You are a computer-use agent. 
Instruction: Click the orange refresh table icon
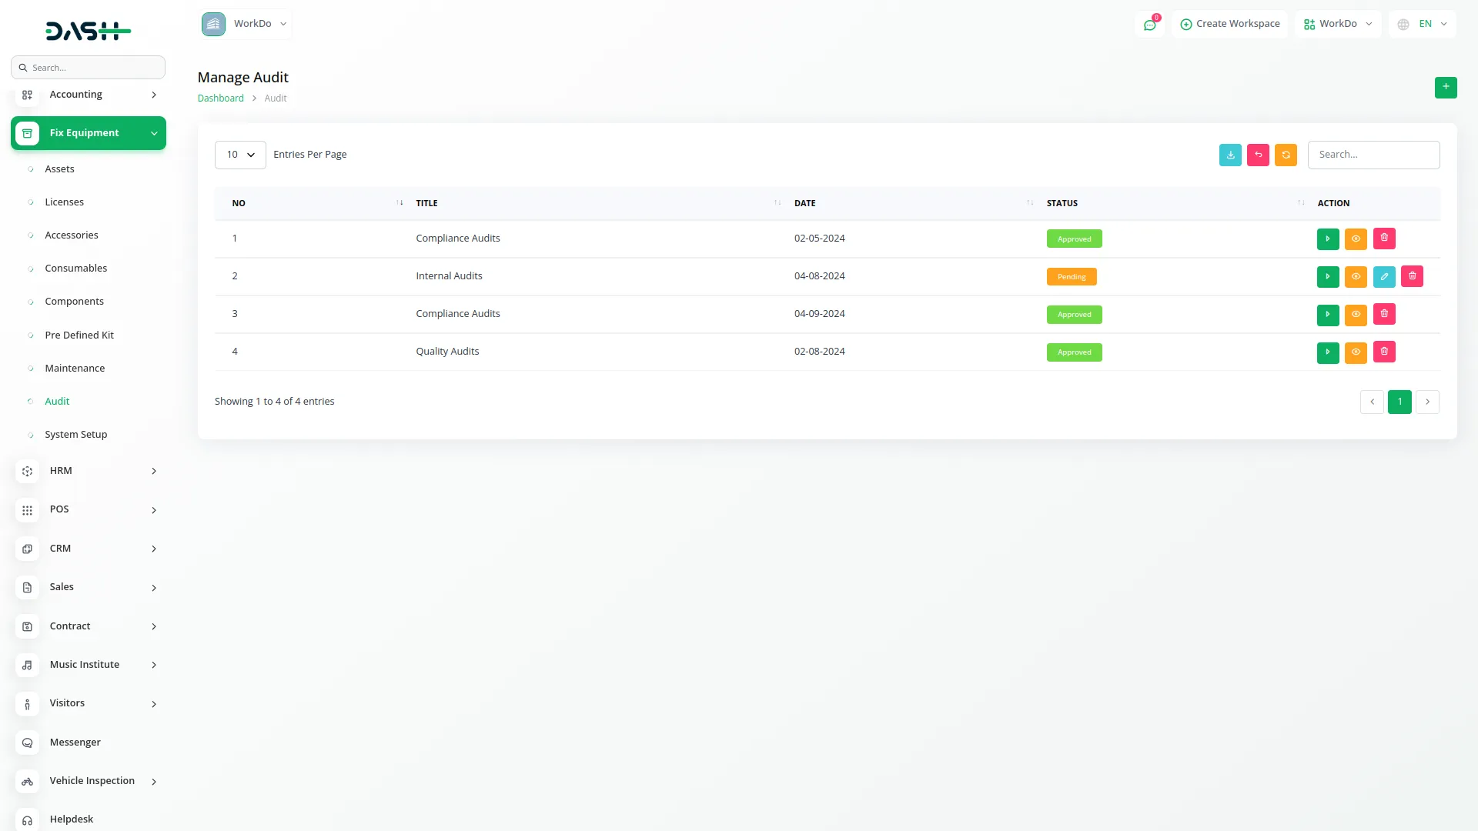(x=1286, y=155)
